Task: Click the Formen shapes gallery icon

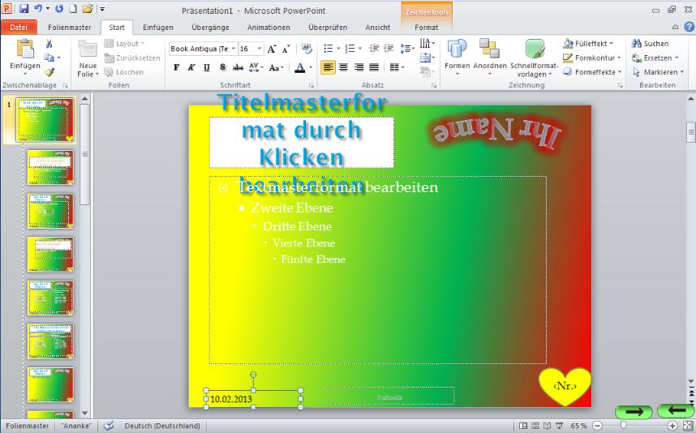Action: point(457,50)
